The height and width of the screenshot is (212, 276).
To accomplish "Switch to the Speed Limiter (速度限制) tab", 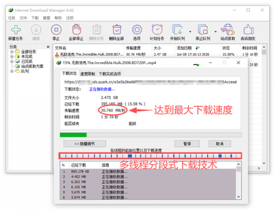I will tap(88, 74).
